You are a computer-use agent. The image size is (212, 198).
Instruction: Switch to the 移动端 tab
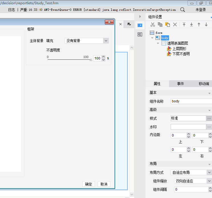(x=204, y=84)
